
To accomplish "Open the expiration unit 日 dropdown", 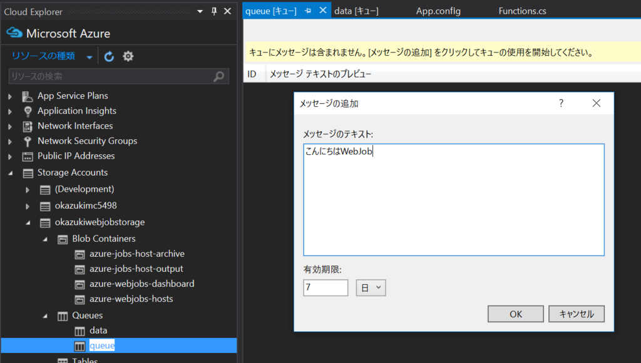I will 371,287.
